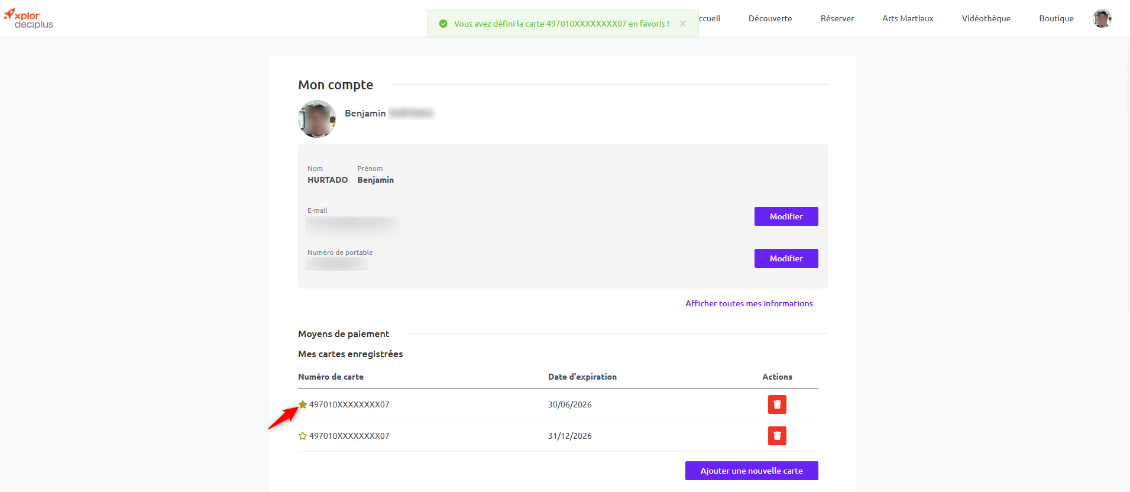Click the green success checkmark icon
The width and height of the screenshot is (1130, 492).
443,24
